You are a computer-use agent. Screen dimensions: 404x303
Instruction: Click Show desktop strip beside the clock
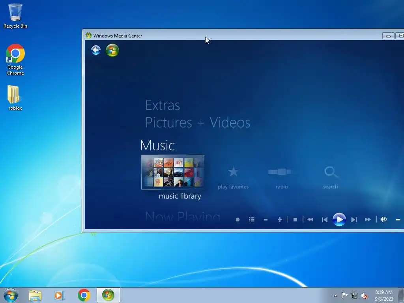(x=401, y=295)
